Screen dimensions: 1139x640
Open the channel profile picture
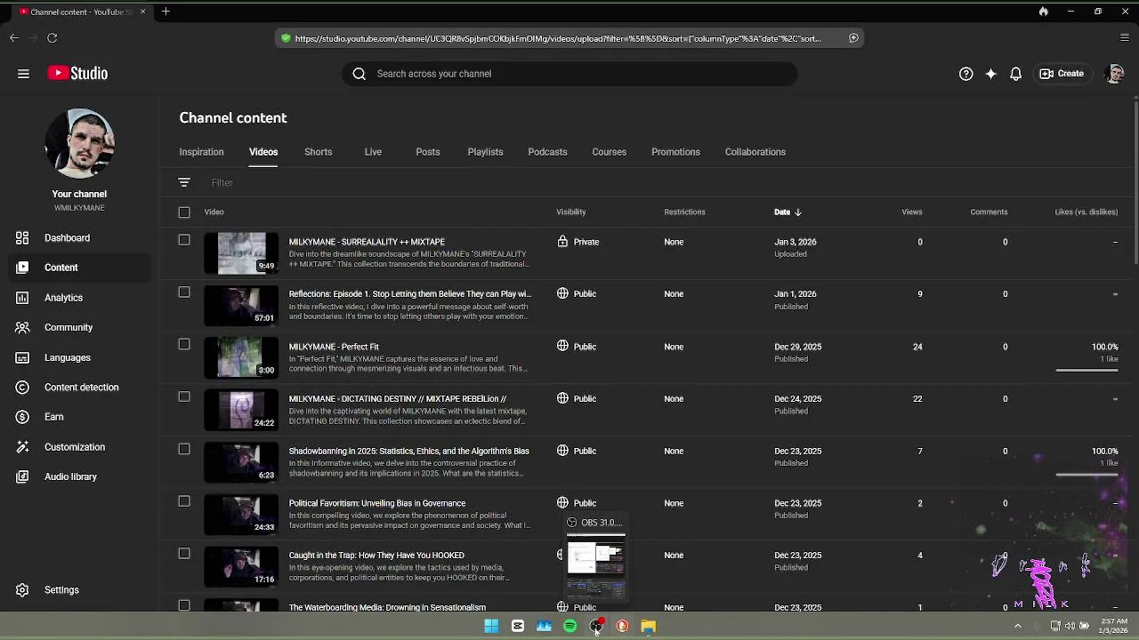79,144
